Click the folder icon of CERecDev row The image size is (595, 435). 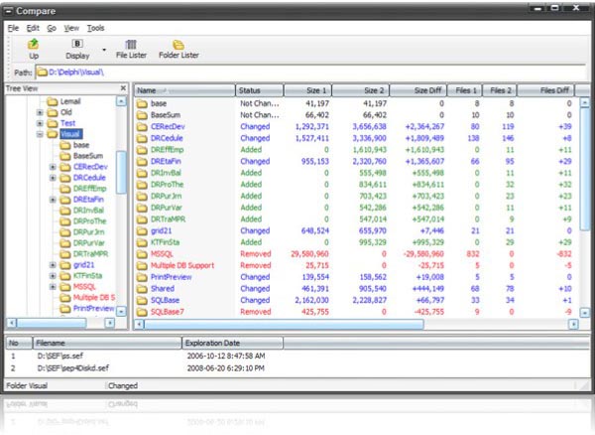click(142, 127)
